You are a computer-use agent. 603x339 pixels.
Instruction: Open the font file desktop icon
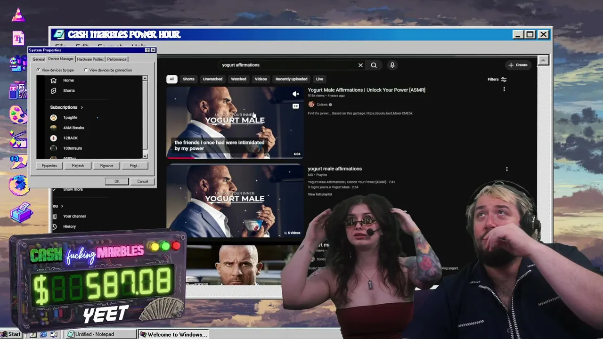point(18,38)
